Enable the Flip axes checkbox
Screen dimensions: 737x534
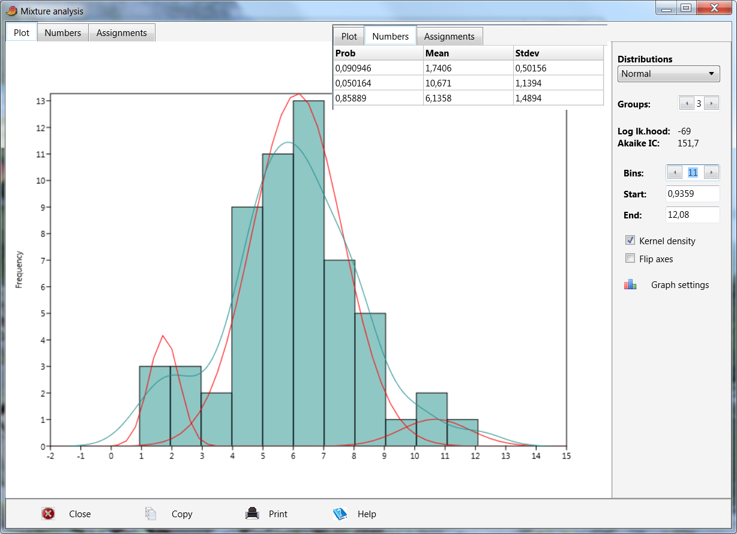[x=630, y=259]
